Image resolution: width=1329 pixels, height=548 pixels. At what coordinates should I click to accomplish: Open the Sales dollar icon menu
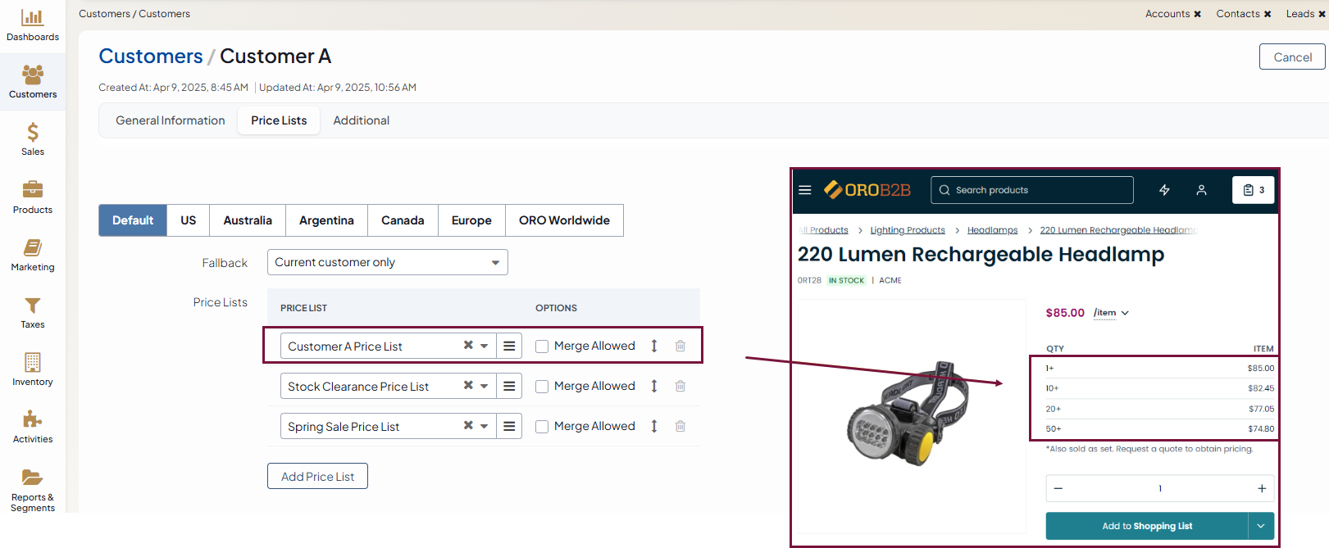[x=33, y=138]
